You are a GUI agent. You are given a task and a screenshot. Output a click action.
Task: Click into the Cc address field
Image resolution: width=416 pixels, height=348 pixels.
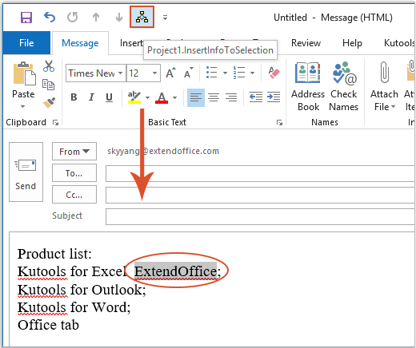pos(260,195)
